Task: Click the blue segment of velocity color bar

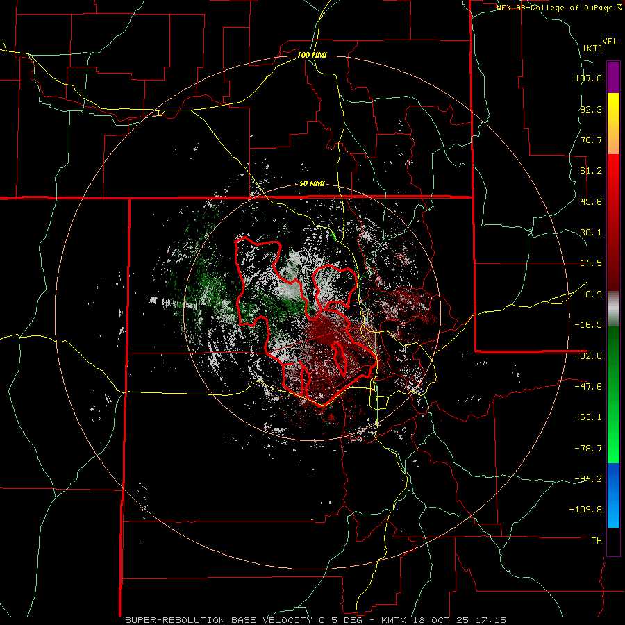Action: (613, 495)
